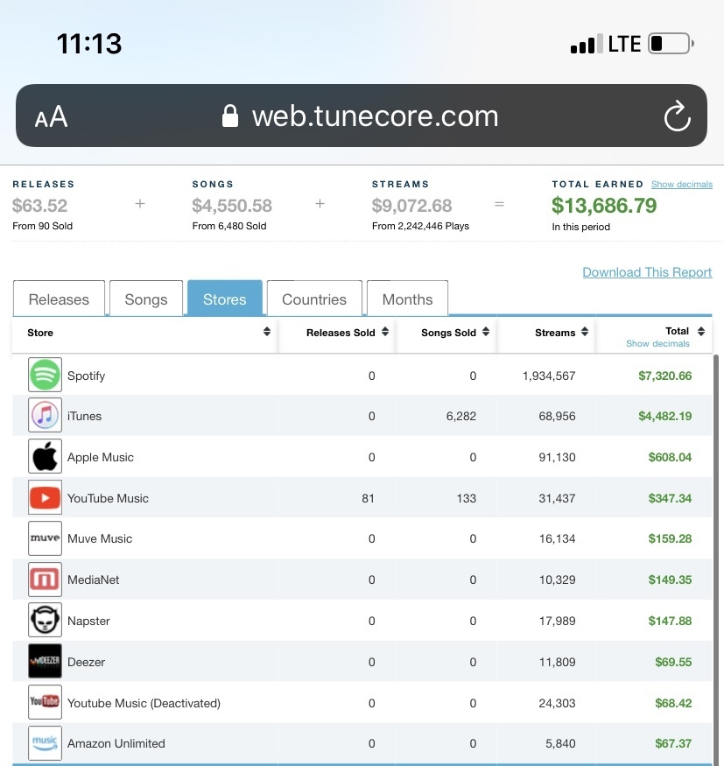The width and height of the screenshot is (724, 766).
Task: Click Show decimals beside Total Earned
Action: click(x=681, y=184)
